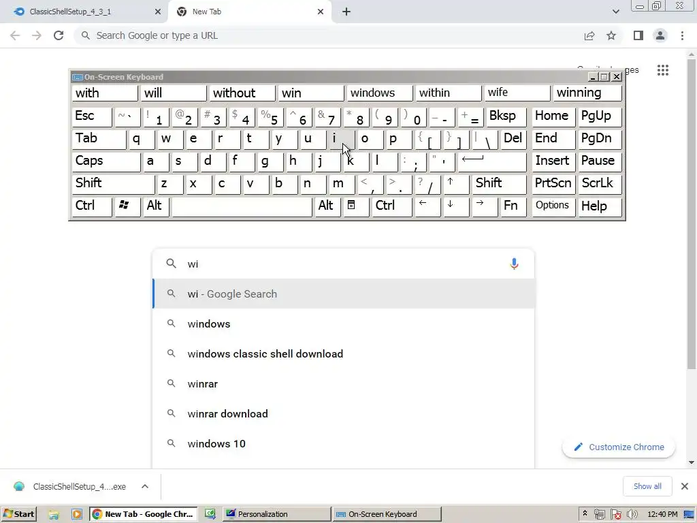
Task: Switch to Personalization taskbar window
Action: point(276,515)
